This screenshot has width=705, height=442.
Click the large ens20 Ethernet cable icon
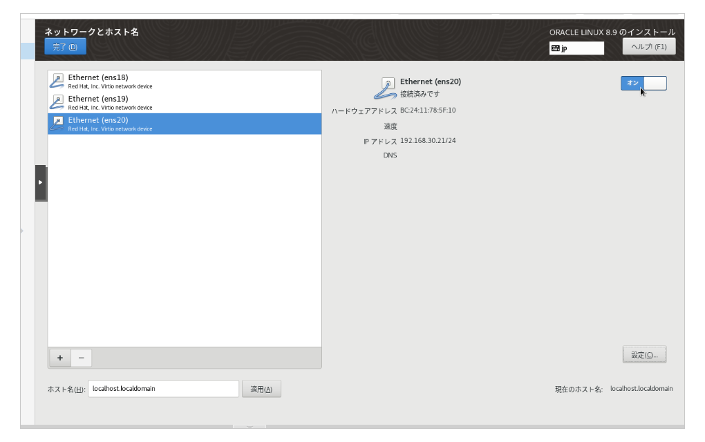(385, 88)
